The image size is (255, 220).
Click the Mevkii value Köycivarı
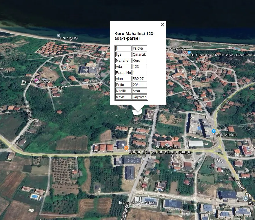click(140, 97)
